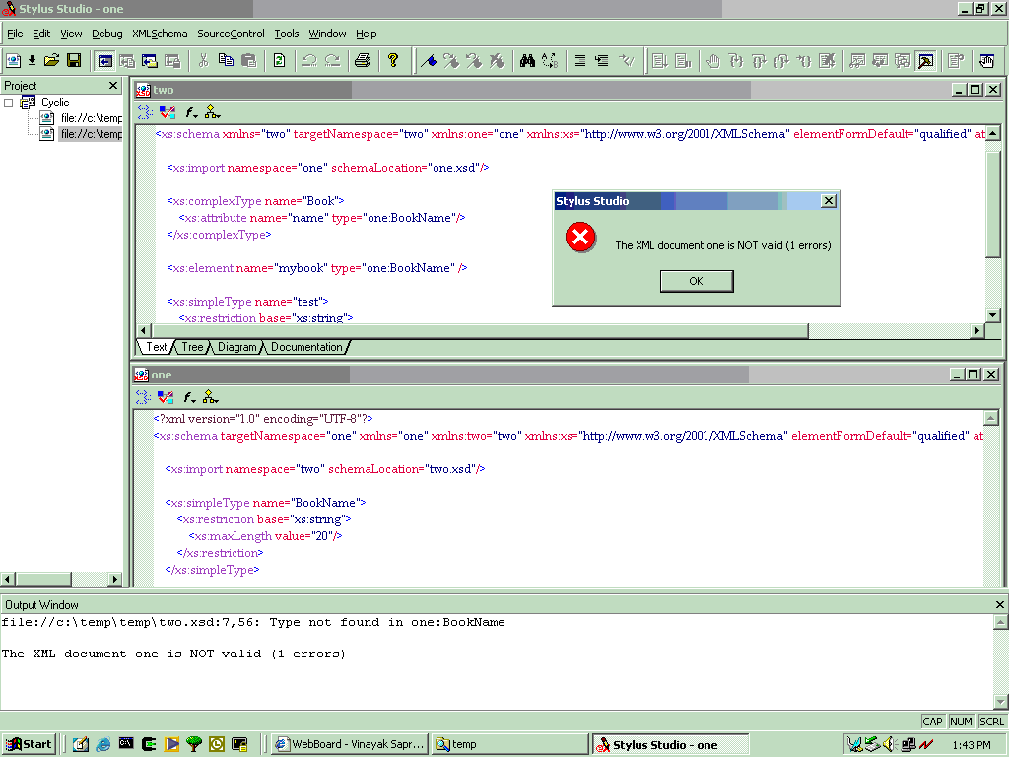This screenshot has height=757, width=1009.
Task: Click the Stylus Studio - one taskbar button
Action: [x=670, y=744]
